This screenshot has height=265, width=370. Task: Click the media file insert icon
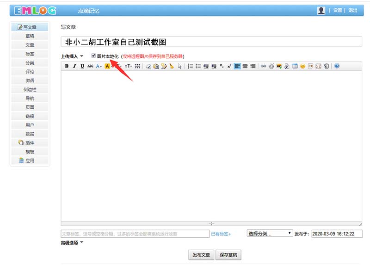tap(287, 66)
